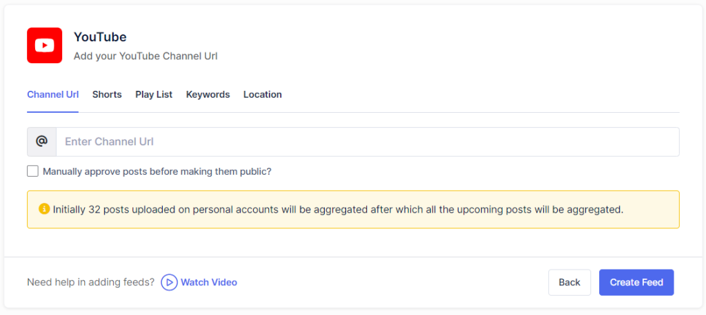Switch to the Location tab

262,94
